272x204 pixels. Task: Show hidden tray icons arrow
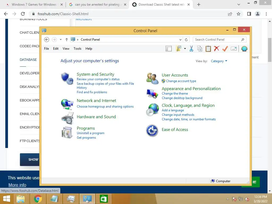pos(228,199)
